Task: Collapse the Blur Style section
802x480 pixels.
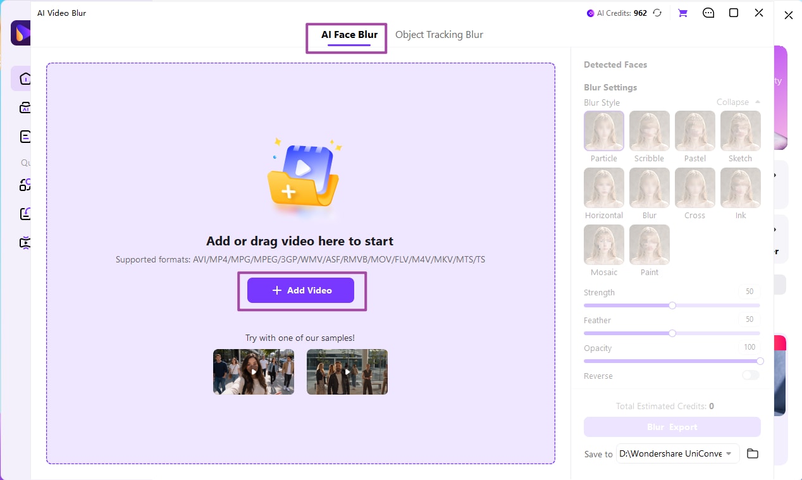Action: [738, 102]
